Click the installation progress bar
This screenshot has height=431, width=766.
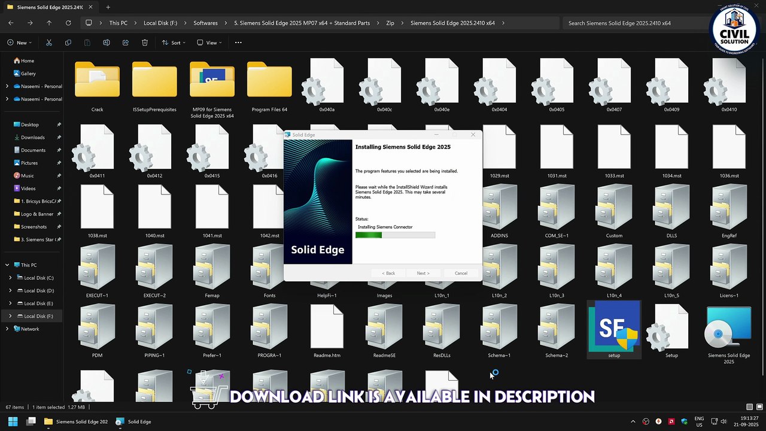[x=395, y=235]
